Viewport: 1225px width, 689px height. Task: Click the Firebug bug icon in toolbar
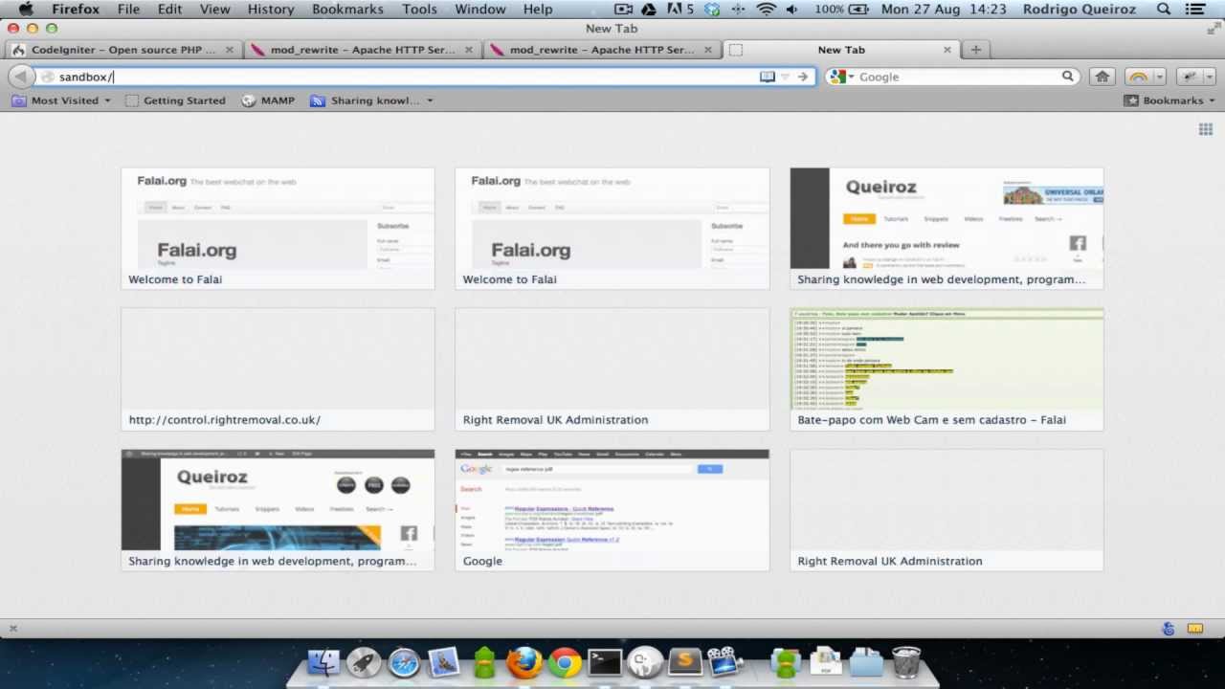1190,77
